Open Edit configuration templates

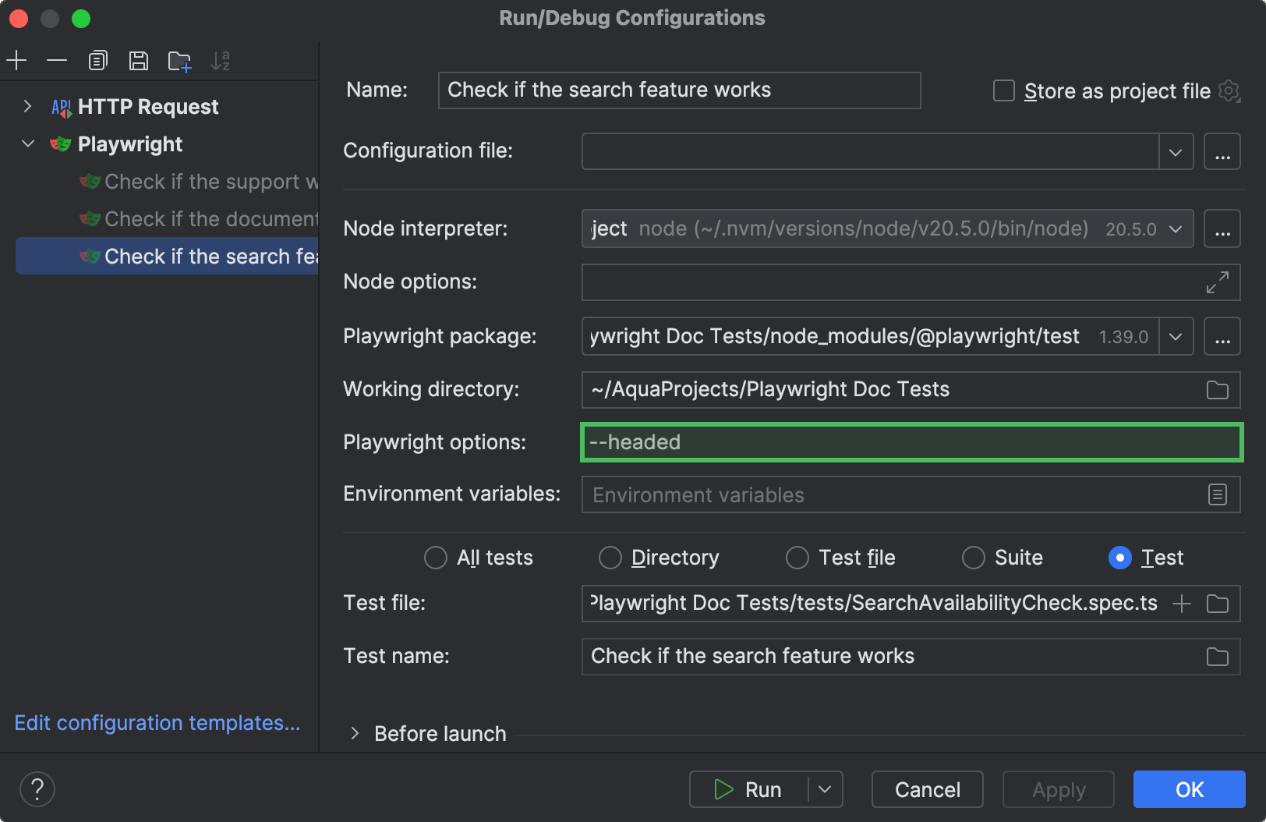tap(157, 723)
